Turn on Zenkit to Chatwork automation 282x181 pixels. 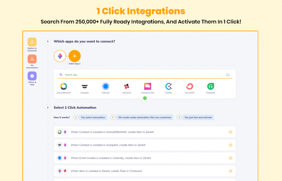(231, 171)
